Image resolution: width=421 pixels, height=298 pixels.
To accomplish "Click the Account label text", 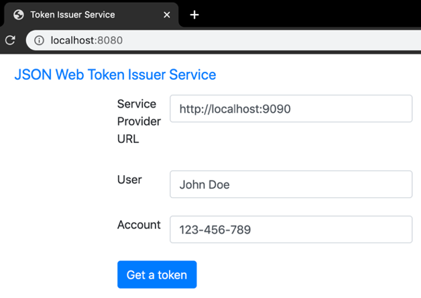I will pyautogui.click(x=139, y=225).
